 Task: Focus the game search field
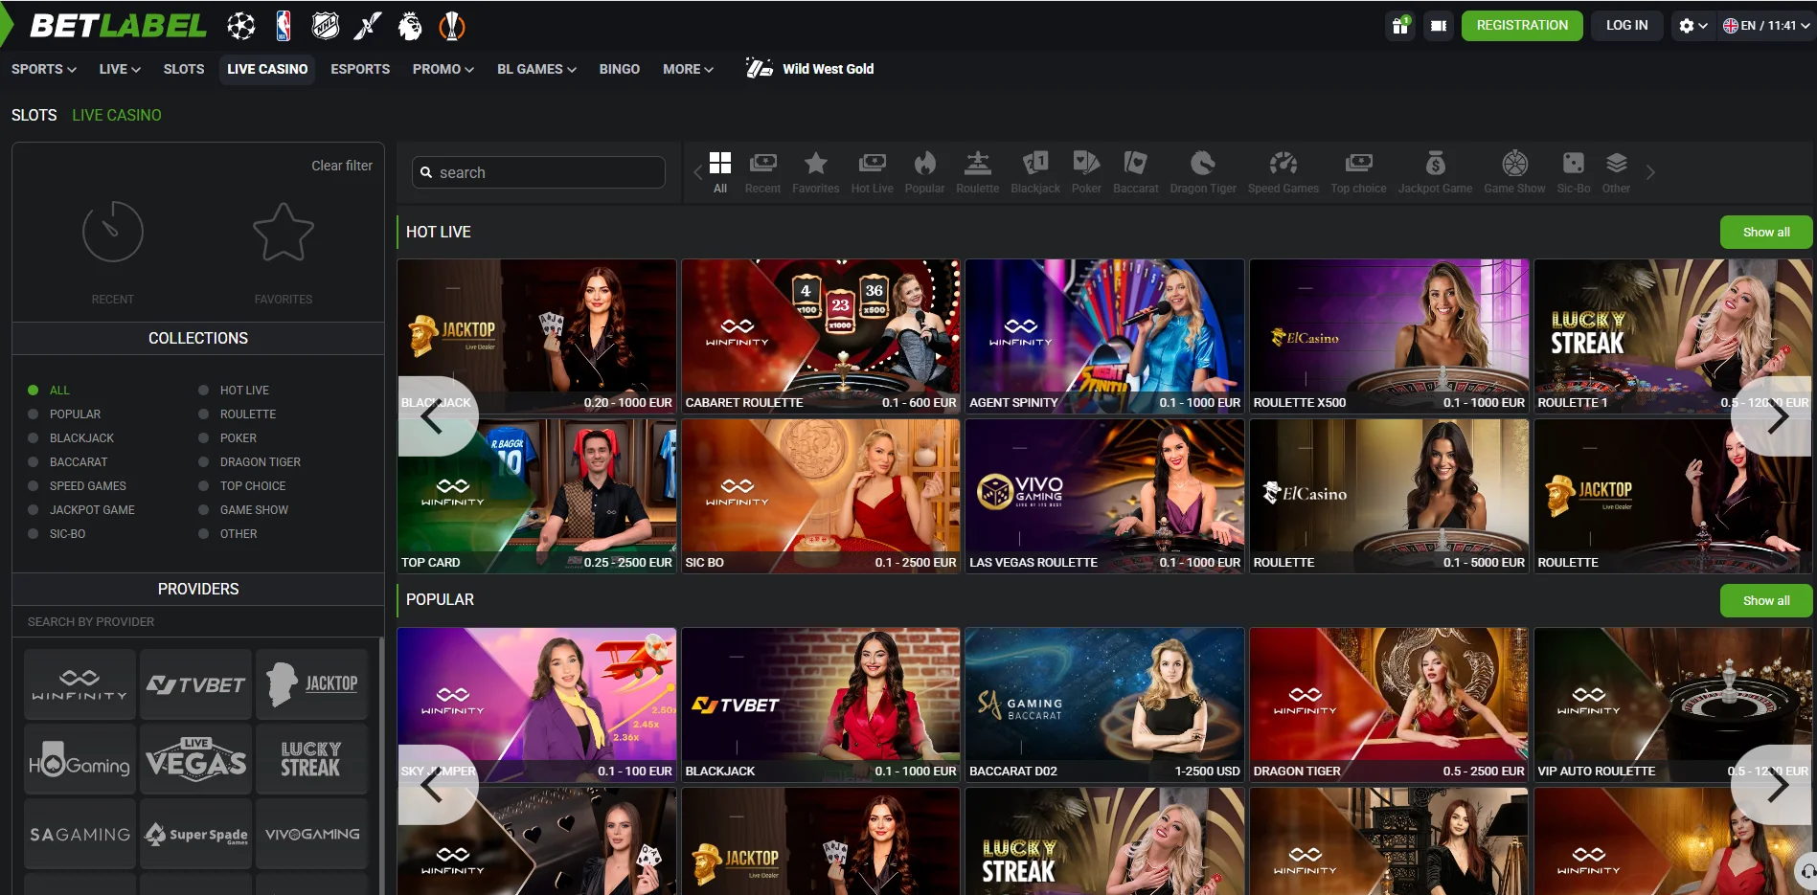tap(538, 172)
